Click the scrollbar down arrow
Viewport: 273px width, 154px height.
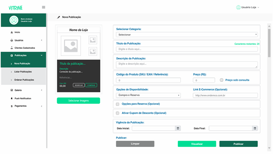click(269, 148)
